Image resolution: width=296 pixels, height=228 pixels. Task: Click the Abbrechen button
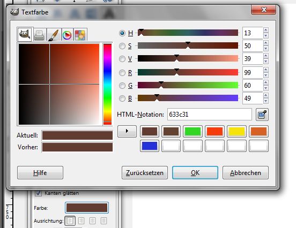(x=246, y=172)
